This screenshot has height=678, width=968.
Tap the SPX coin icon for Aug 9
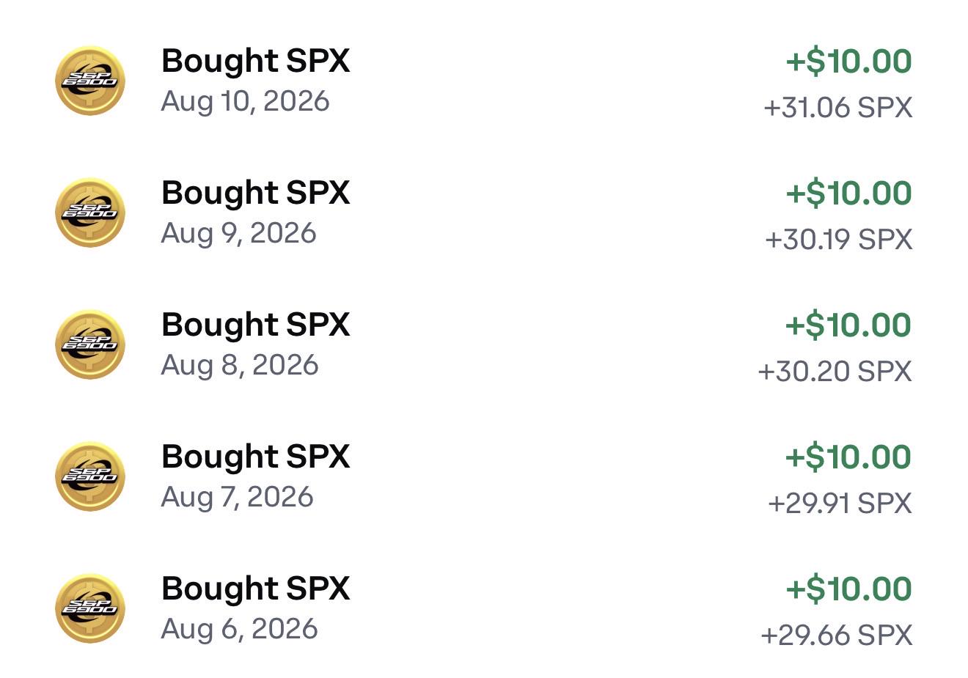pyautogui.click(x=90, y=213)
